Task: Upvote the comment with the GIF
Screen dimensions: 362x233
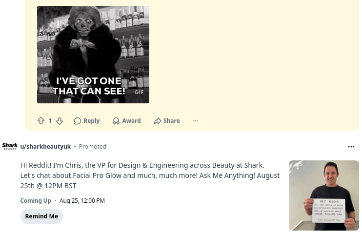Action: pos(41,121)
